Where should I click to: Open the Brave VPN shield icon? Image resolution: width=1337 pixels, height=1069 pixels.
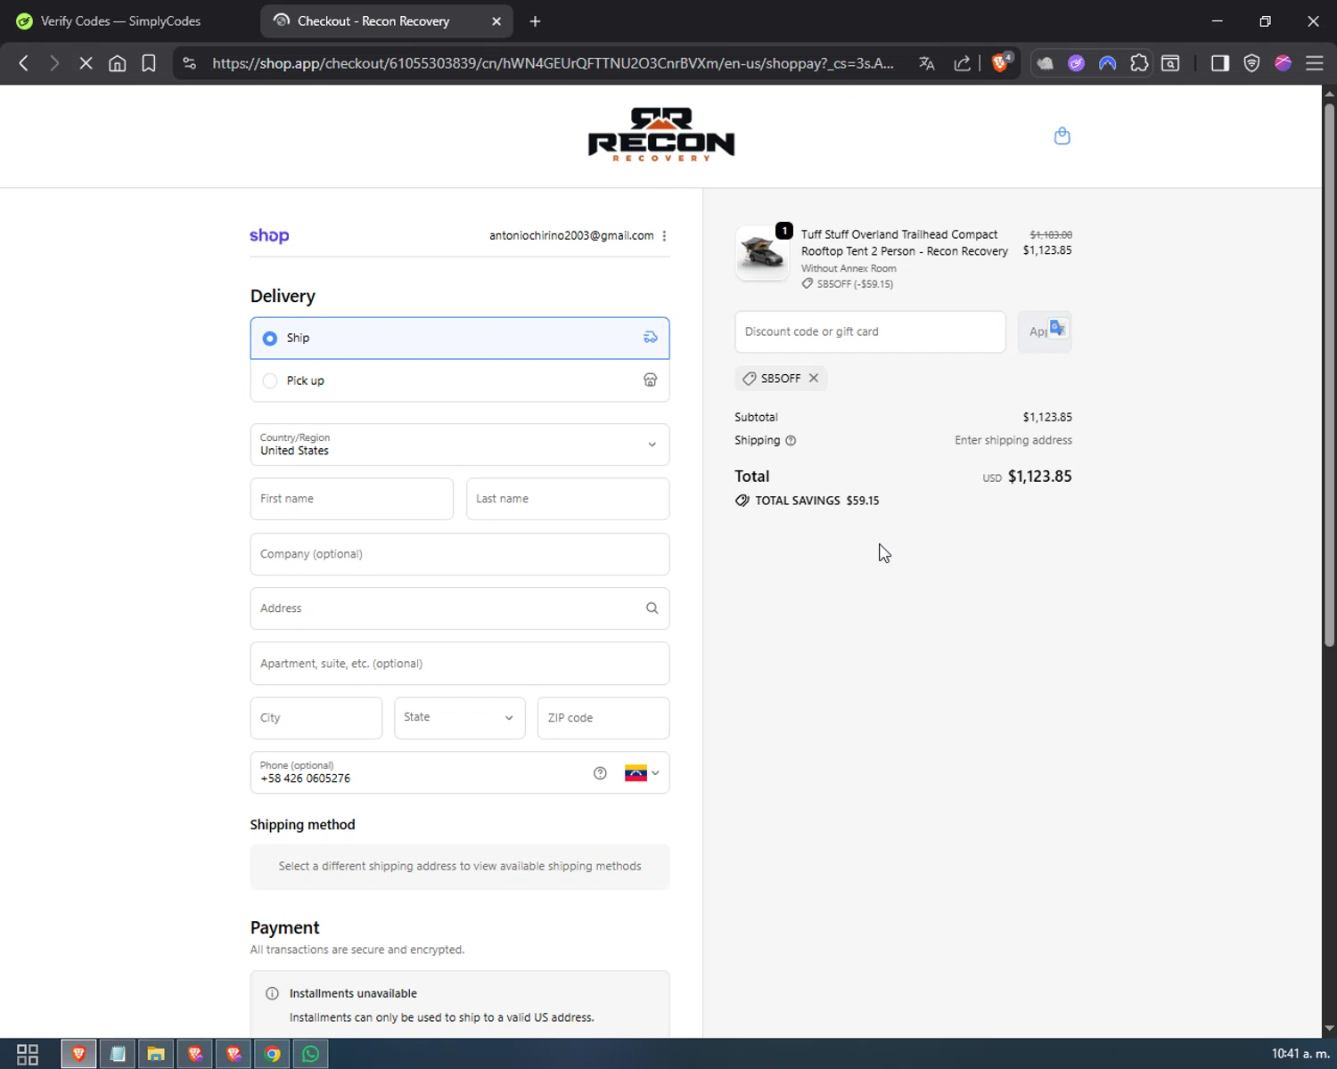click(1251, 63)
